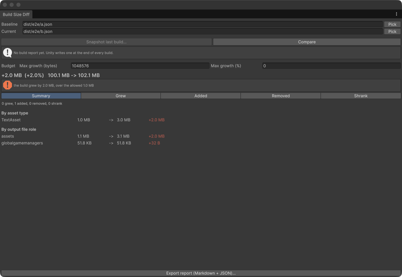Click the 'No build report yet' message text
This screenshot has height=277, width=402.
click(x=64, y=53)
